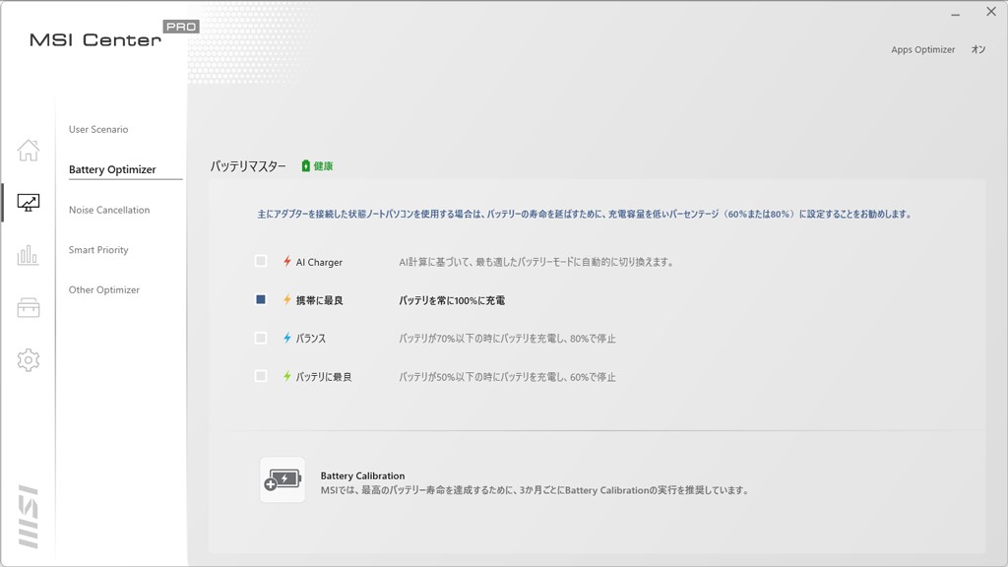1008x567 pixels.
Task: Switch to the Smart Priority tab
Action: click(98, 249)
